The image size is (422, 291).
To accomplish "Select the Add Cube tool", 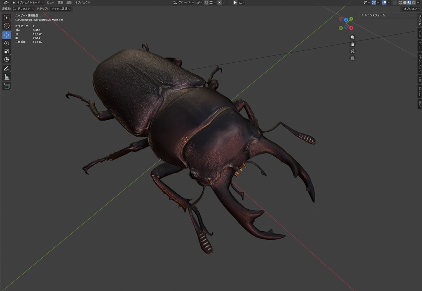I will [x=7, y=86].
